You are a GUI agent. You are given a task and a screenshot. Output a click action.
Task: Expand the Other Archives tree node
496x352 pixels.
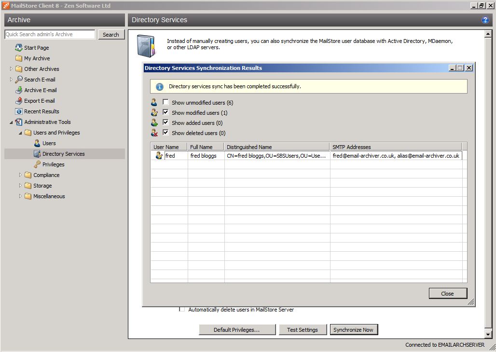11,68
